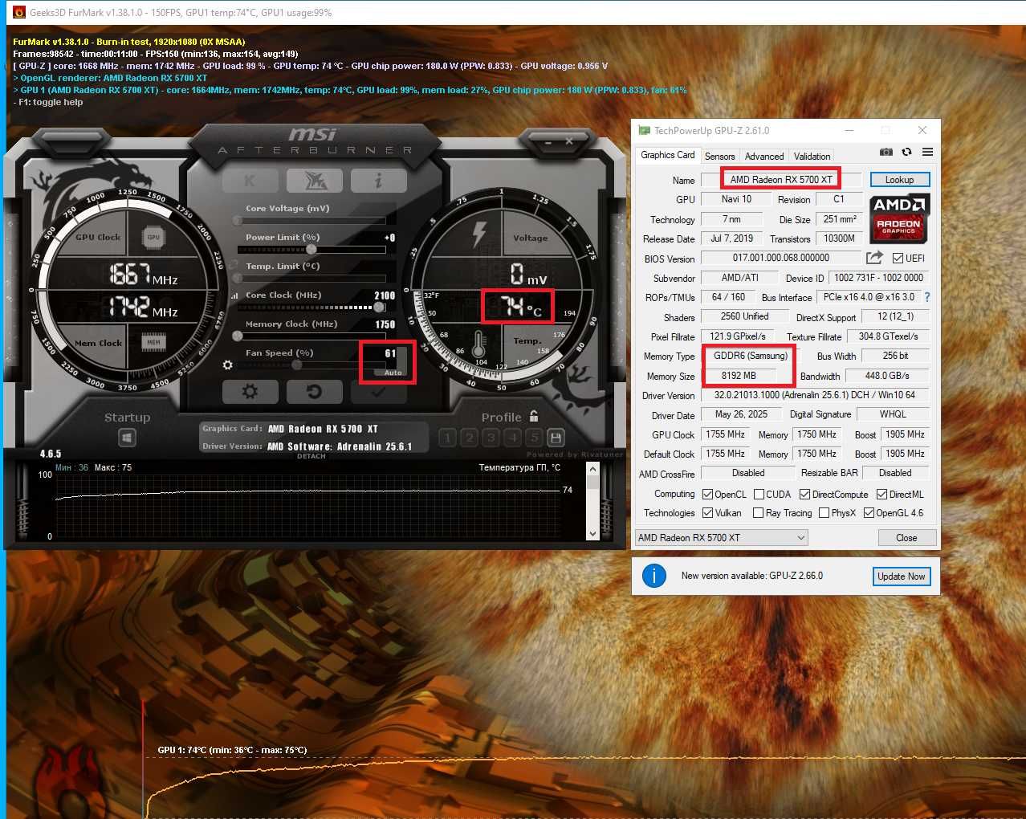Take a GPU-Z screenshot with camera icon
The height and width of the screenshot is (819, 1026).
(886, 152)
